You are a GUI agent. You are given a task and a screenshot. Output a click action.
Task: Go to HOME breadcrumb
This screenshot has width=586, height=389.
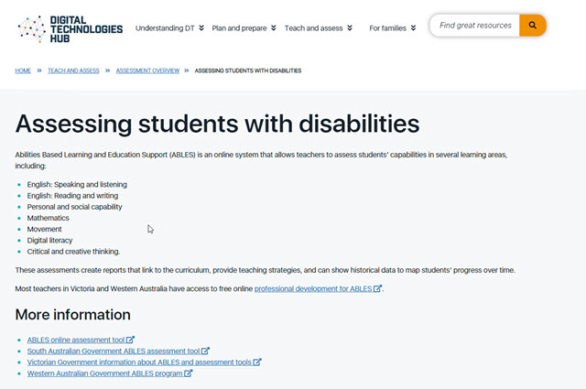pos(23,70)
